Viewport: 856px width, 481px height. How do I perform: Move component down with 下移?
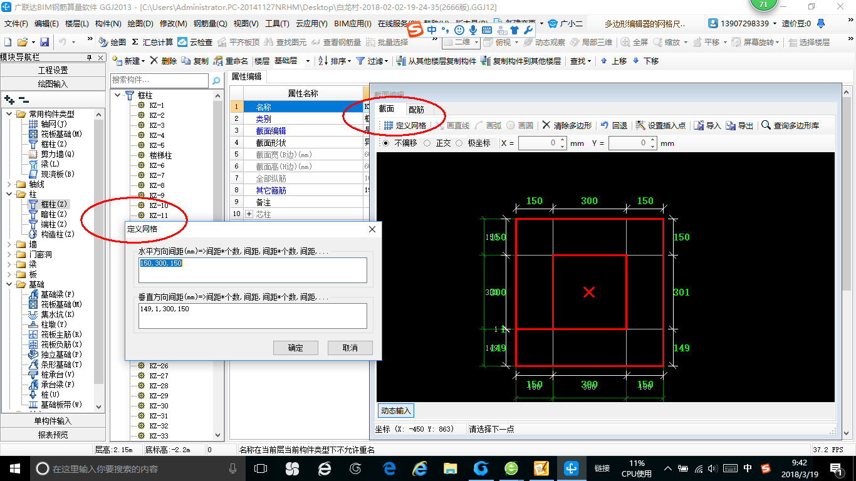coord(645,61)
